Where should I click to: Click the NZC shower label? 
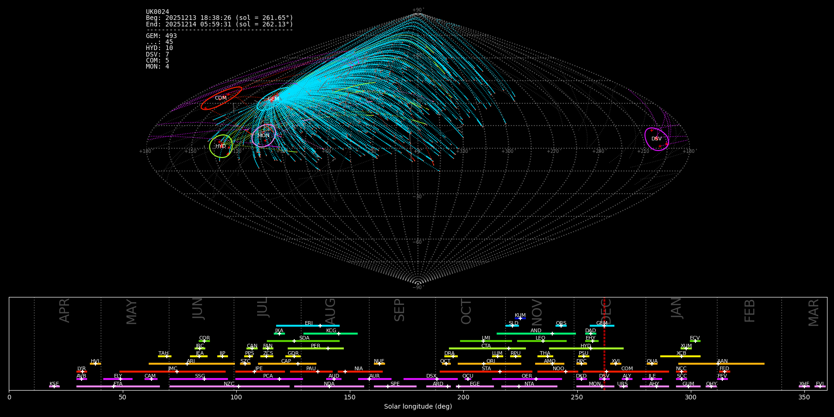pos(229,384)
